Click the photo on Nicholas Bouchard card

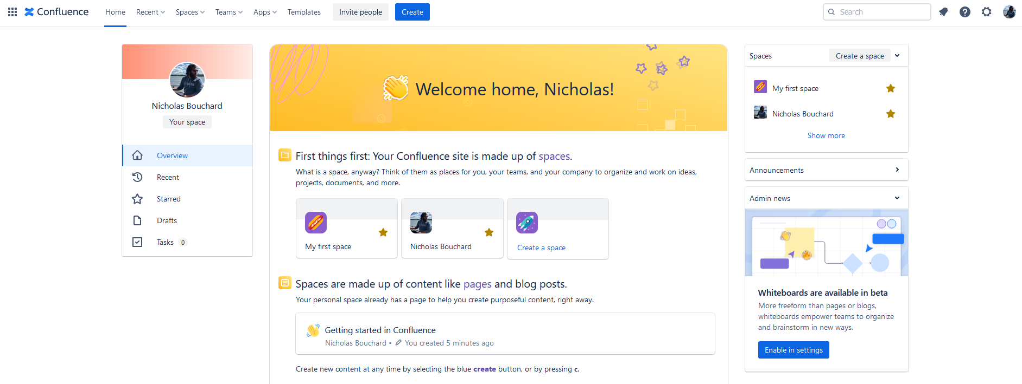[x=421, y=223]
